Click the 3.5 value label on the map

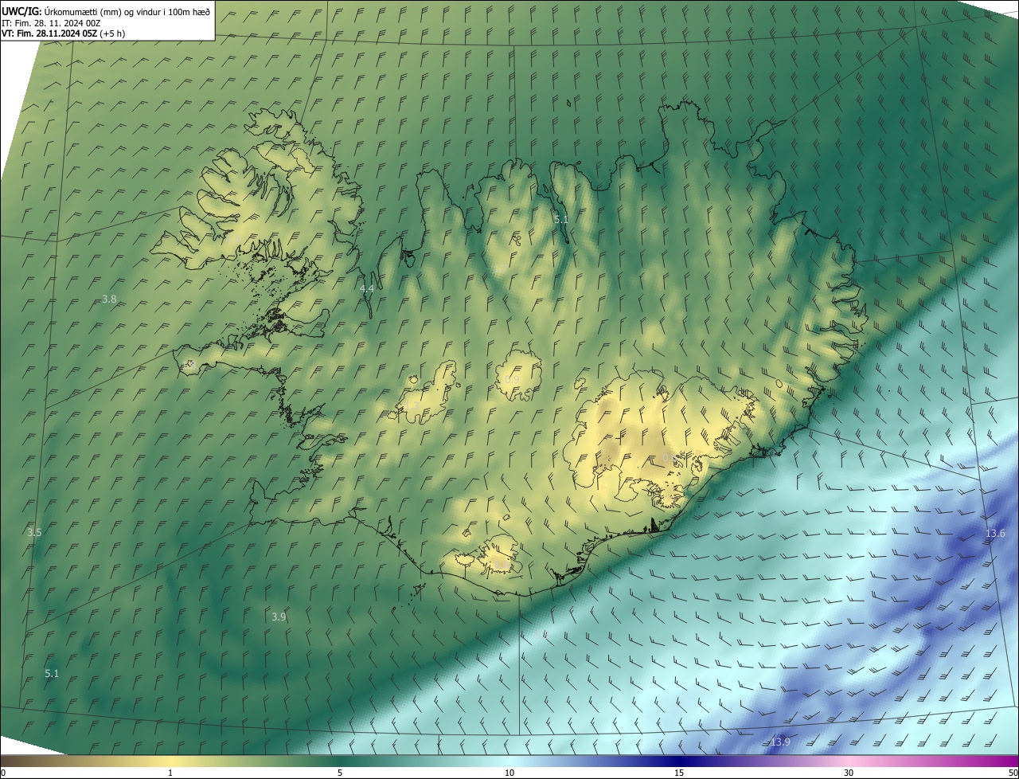[34, 532]
